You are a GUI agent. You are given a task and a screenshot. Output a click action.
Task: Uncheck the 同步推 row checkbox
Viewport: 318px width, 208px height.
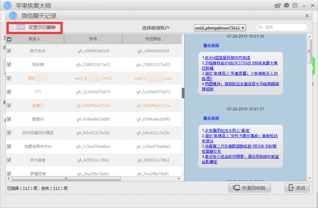[9, 64]
